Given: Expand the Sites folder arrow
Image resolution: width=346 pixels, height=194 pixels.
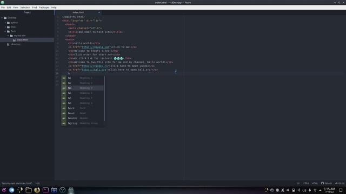Looking at the screenshot, I should click(x=5, y=27).
